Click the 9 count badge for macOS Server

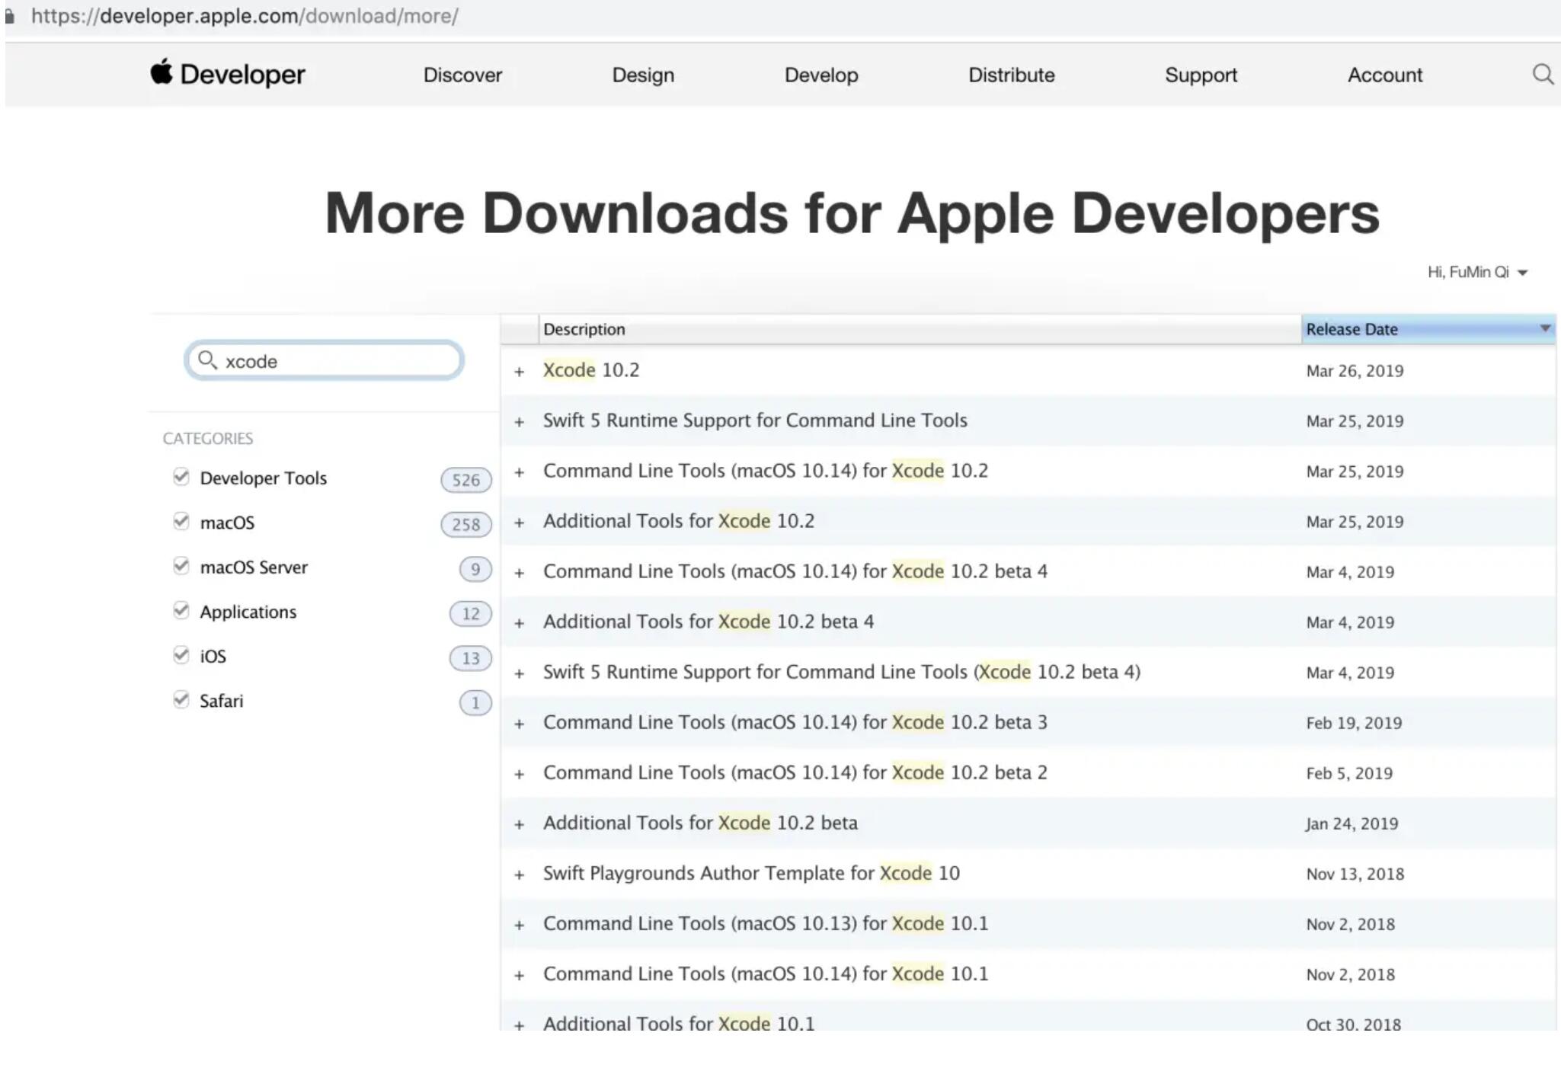pos(475,569)
